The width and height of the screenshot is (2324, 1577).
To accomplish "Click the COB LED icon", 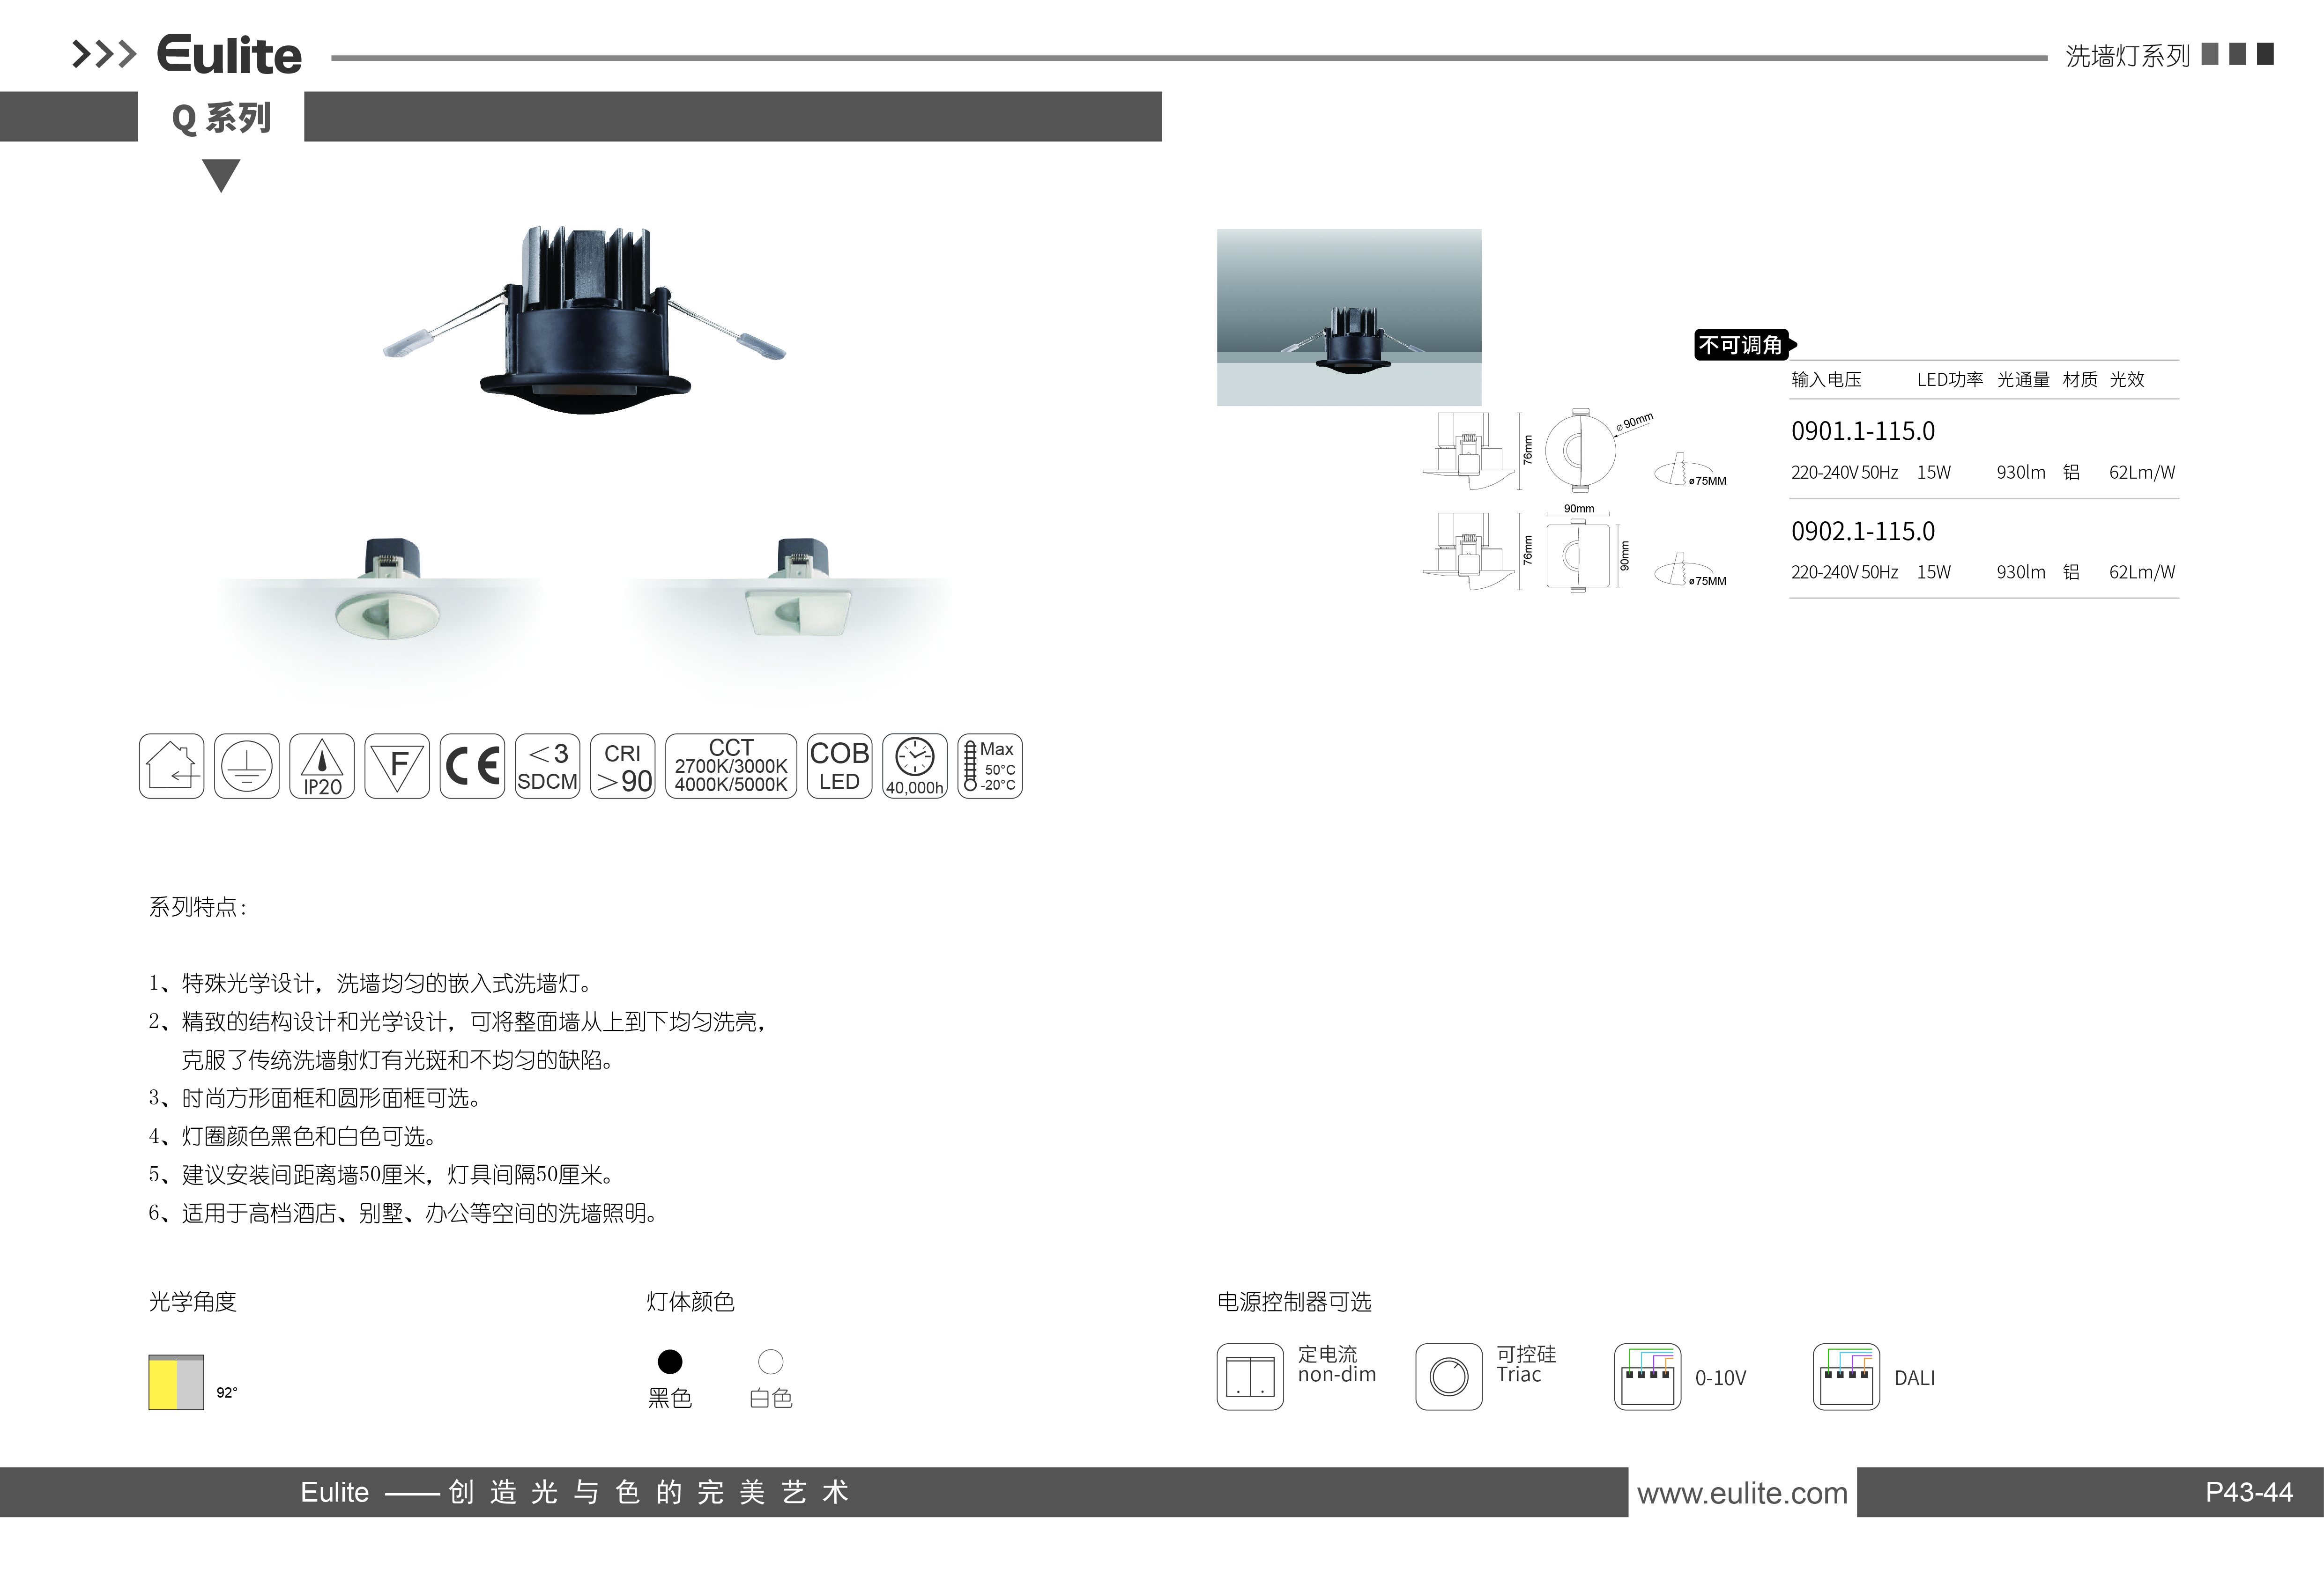I will [839, 766].
